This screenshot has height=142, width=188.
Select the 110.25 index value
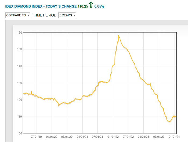coord(83,6)
